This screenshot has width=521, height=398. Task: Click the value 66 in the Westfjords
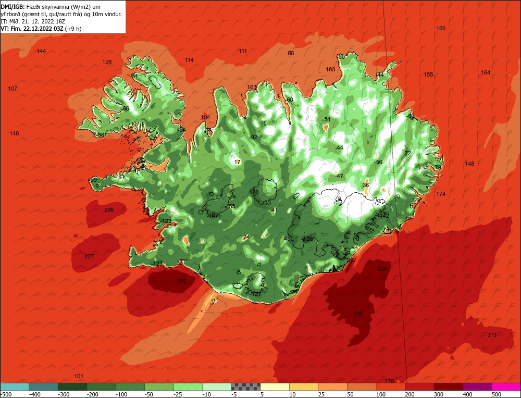pyautogui.click(x=126, y=109)
